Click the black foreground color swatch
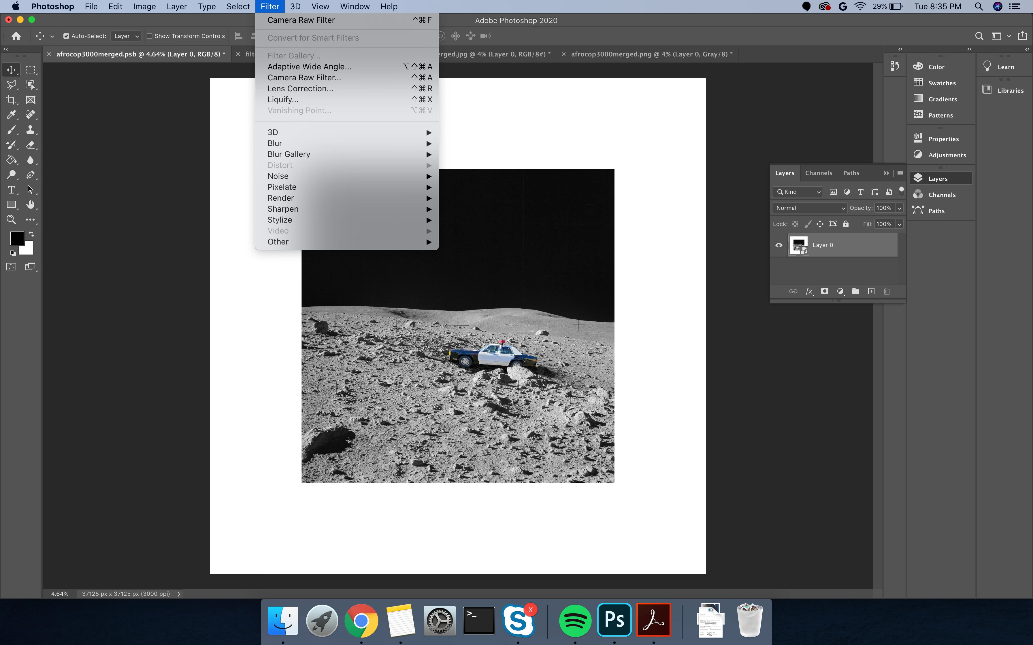 point(17,238)
